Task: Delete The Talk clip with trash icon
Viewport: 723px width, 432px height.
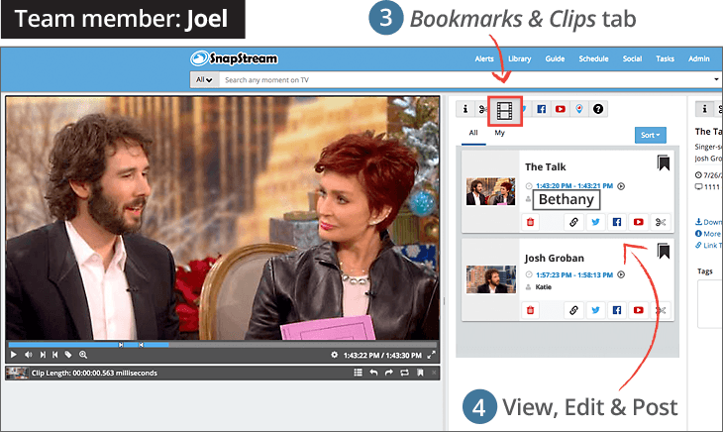Action: pyautogui.click(x=530, y=223)
